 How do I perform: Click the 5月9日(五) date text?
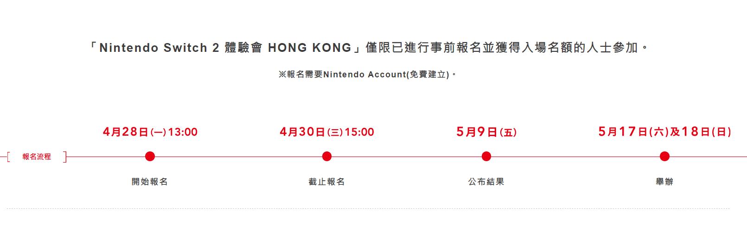pyautogui.click(x=486, y=132)
